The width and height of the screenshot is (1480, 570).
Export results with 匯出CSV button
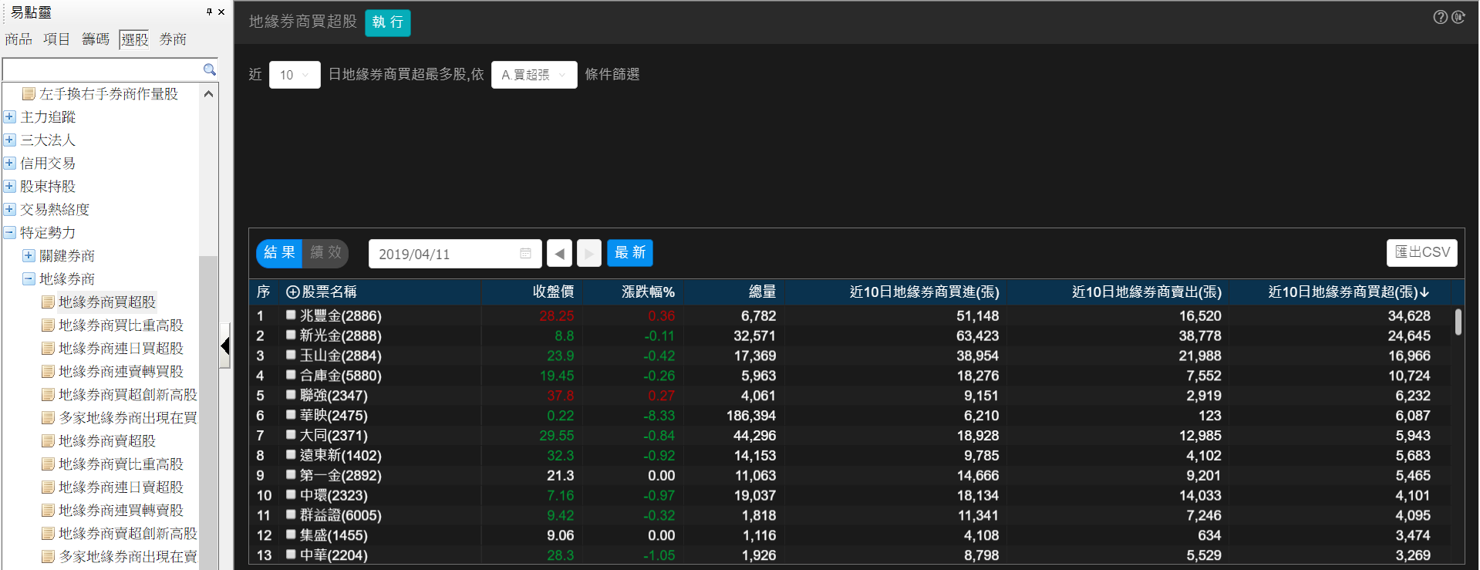1421,253
